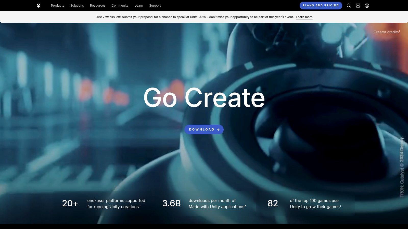
Task: Open the Creator credits link
Action: click(x=387, y=32)
